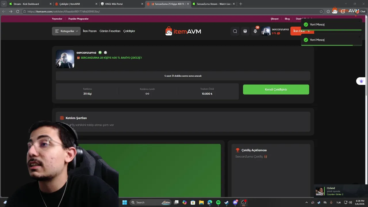Screen dimensions: 368x207
Task: Click the sercanzurna giveaway owner avatar
Action: (x=65, y=59)
